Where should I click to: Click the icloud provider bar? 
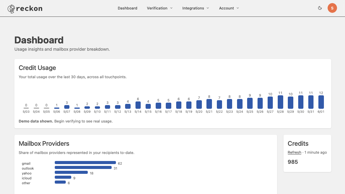(63, 177)
